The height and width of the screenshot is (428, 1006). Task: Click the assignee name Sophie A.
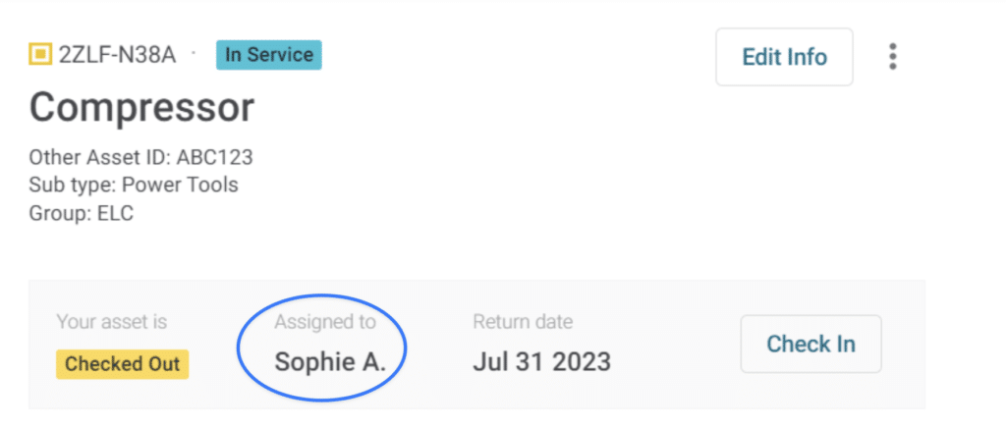click(330, 361)
